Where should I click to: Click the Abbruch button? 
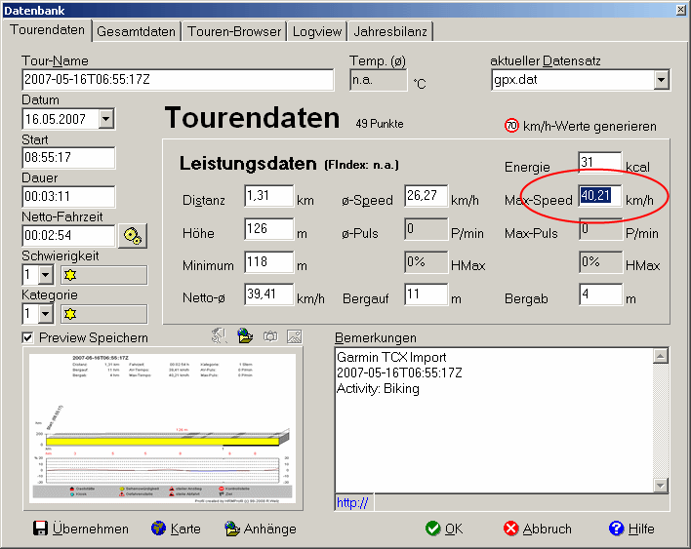[x=537, y=529]
